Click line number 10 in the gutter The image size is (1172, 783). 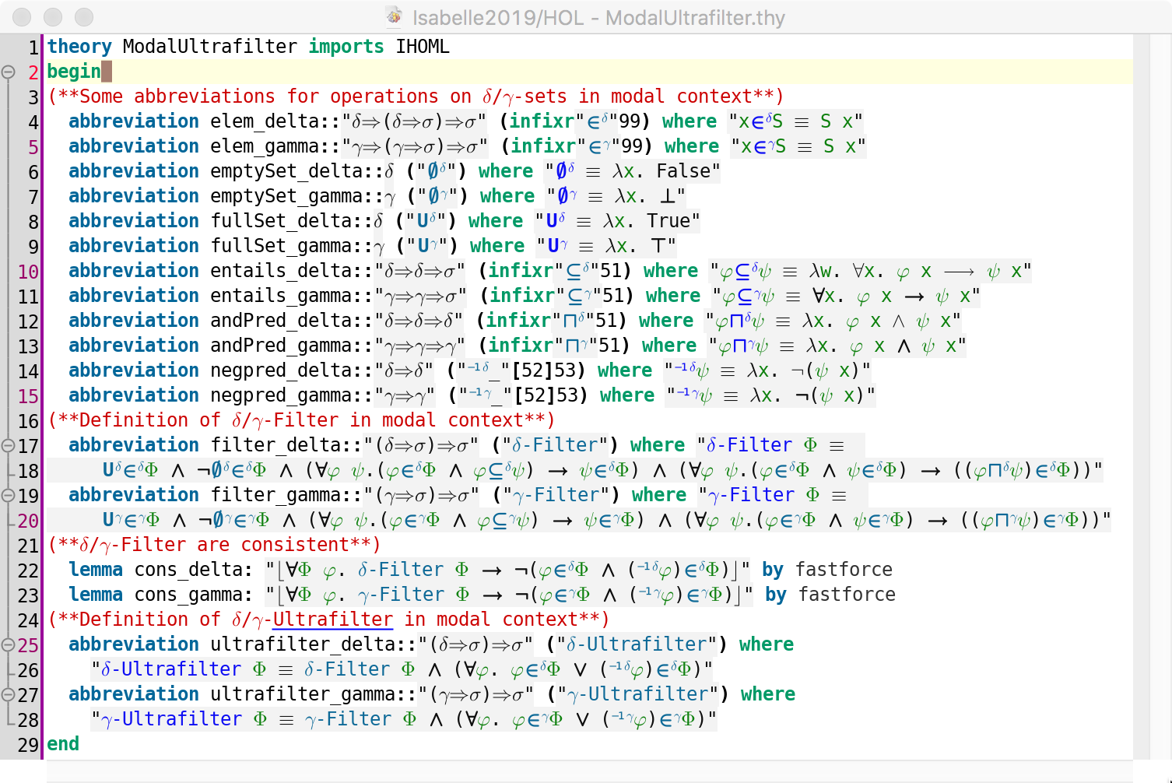pyautogui.click(x=28, y=272)
